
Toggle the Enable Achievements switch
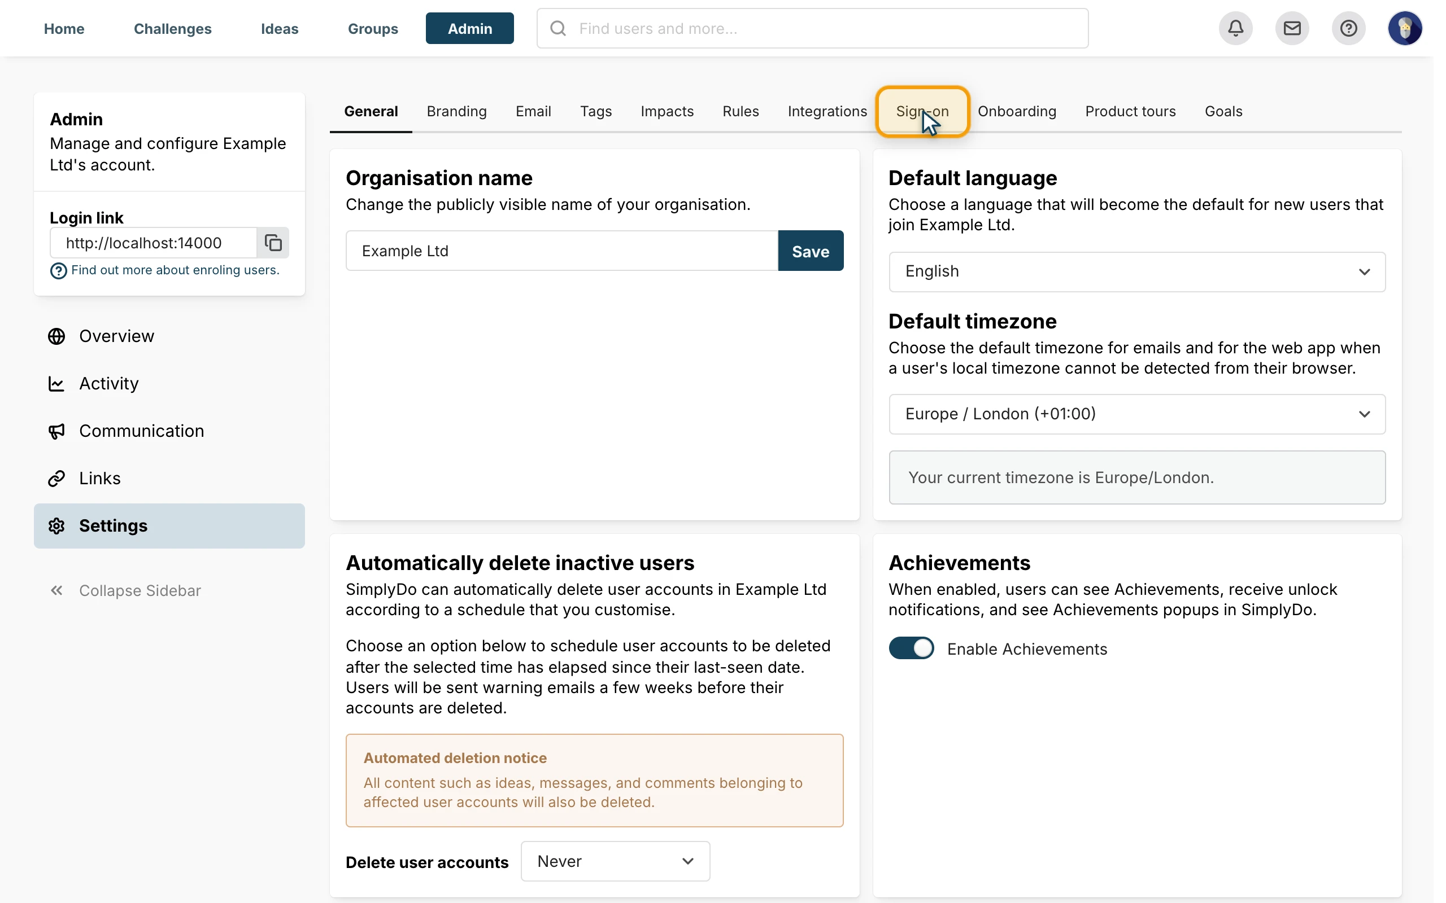911,648
